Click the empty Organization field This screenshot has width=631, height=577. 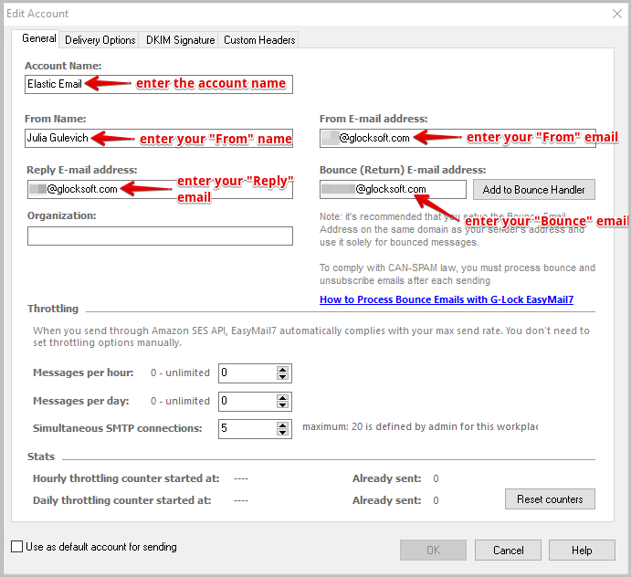click(x=160, y=236)
